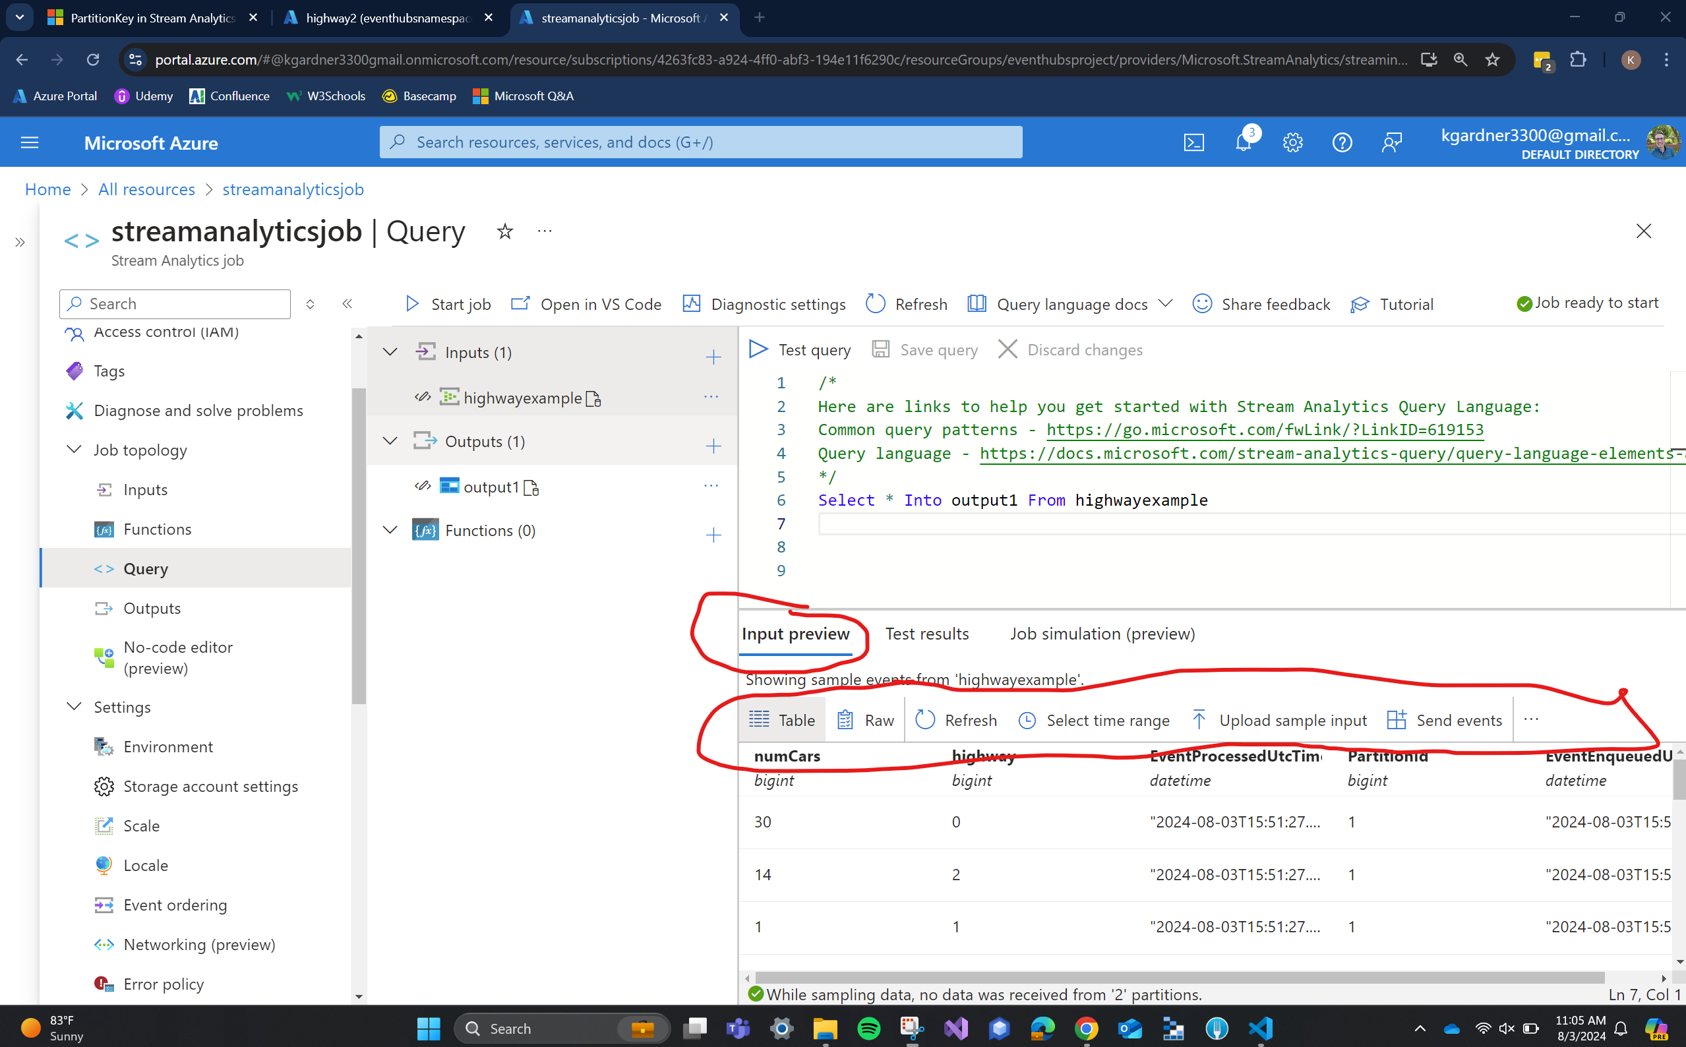1686x1047 pixels.
Task: Open No-code editor (preview)
Action: 179,657
